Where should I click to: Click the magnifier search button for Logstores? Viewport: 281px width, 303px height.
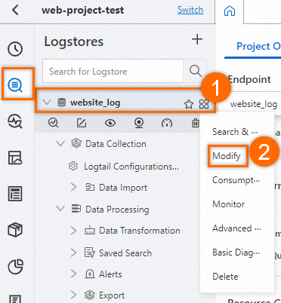tap(196, 71)
